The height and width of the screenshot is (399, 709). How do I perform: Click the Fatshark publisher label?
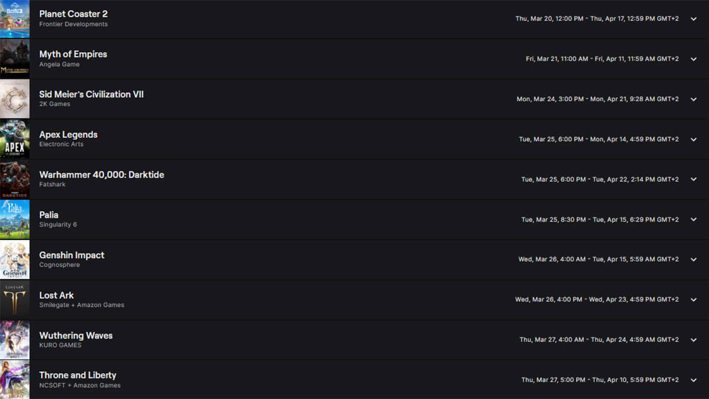coord(51,184)
